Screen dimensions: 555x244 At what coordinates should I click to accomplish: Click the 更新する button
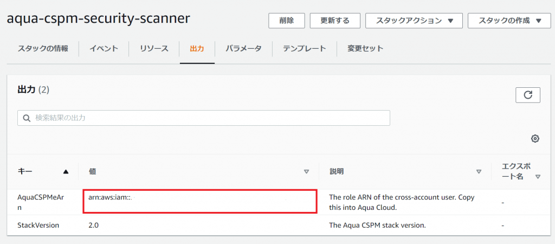tap(335, 21)
